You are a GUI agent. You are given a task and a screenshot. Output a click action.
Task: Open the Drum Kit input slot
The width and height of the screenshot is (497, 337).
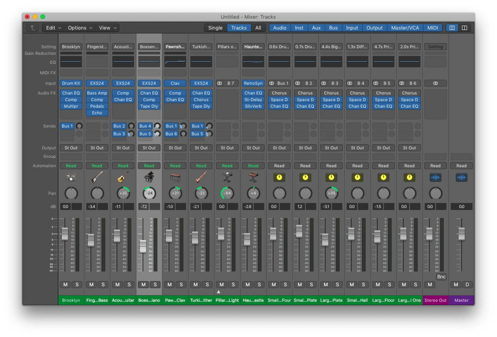[x=71, y=83]
